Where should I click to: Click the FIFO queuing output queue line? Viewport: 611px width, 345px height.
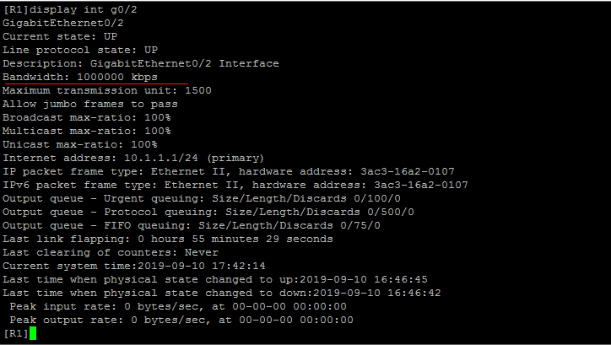pos(192,225)
